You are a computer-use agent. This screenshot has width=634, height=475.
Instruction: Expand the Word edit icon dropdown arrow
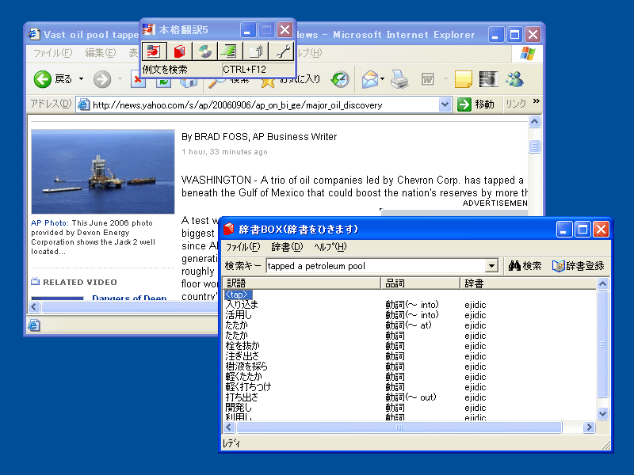tap(445, 78)
